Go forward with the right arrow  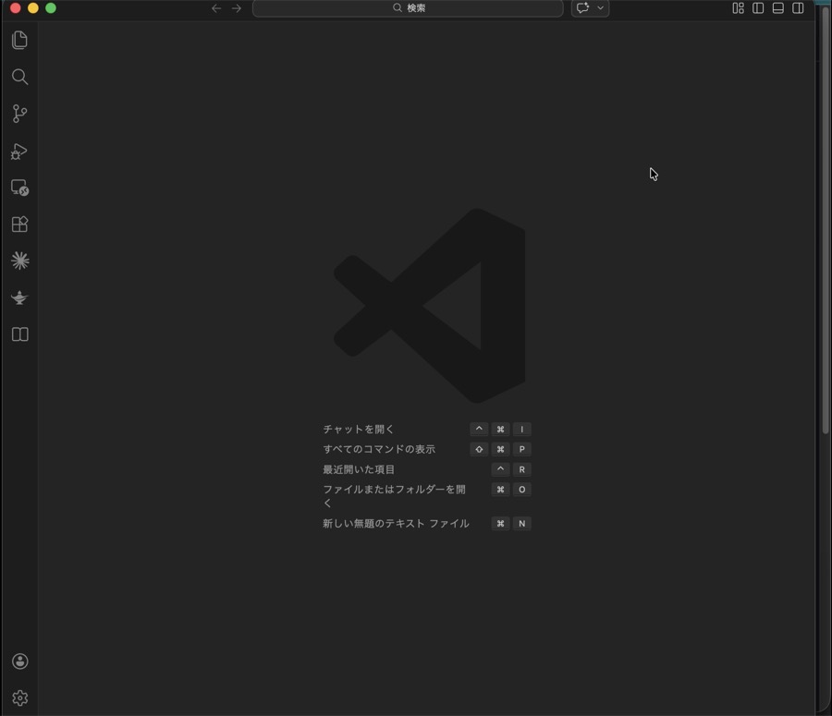237,8
